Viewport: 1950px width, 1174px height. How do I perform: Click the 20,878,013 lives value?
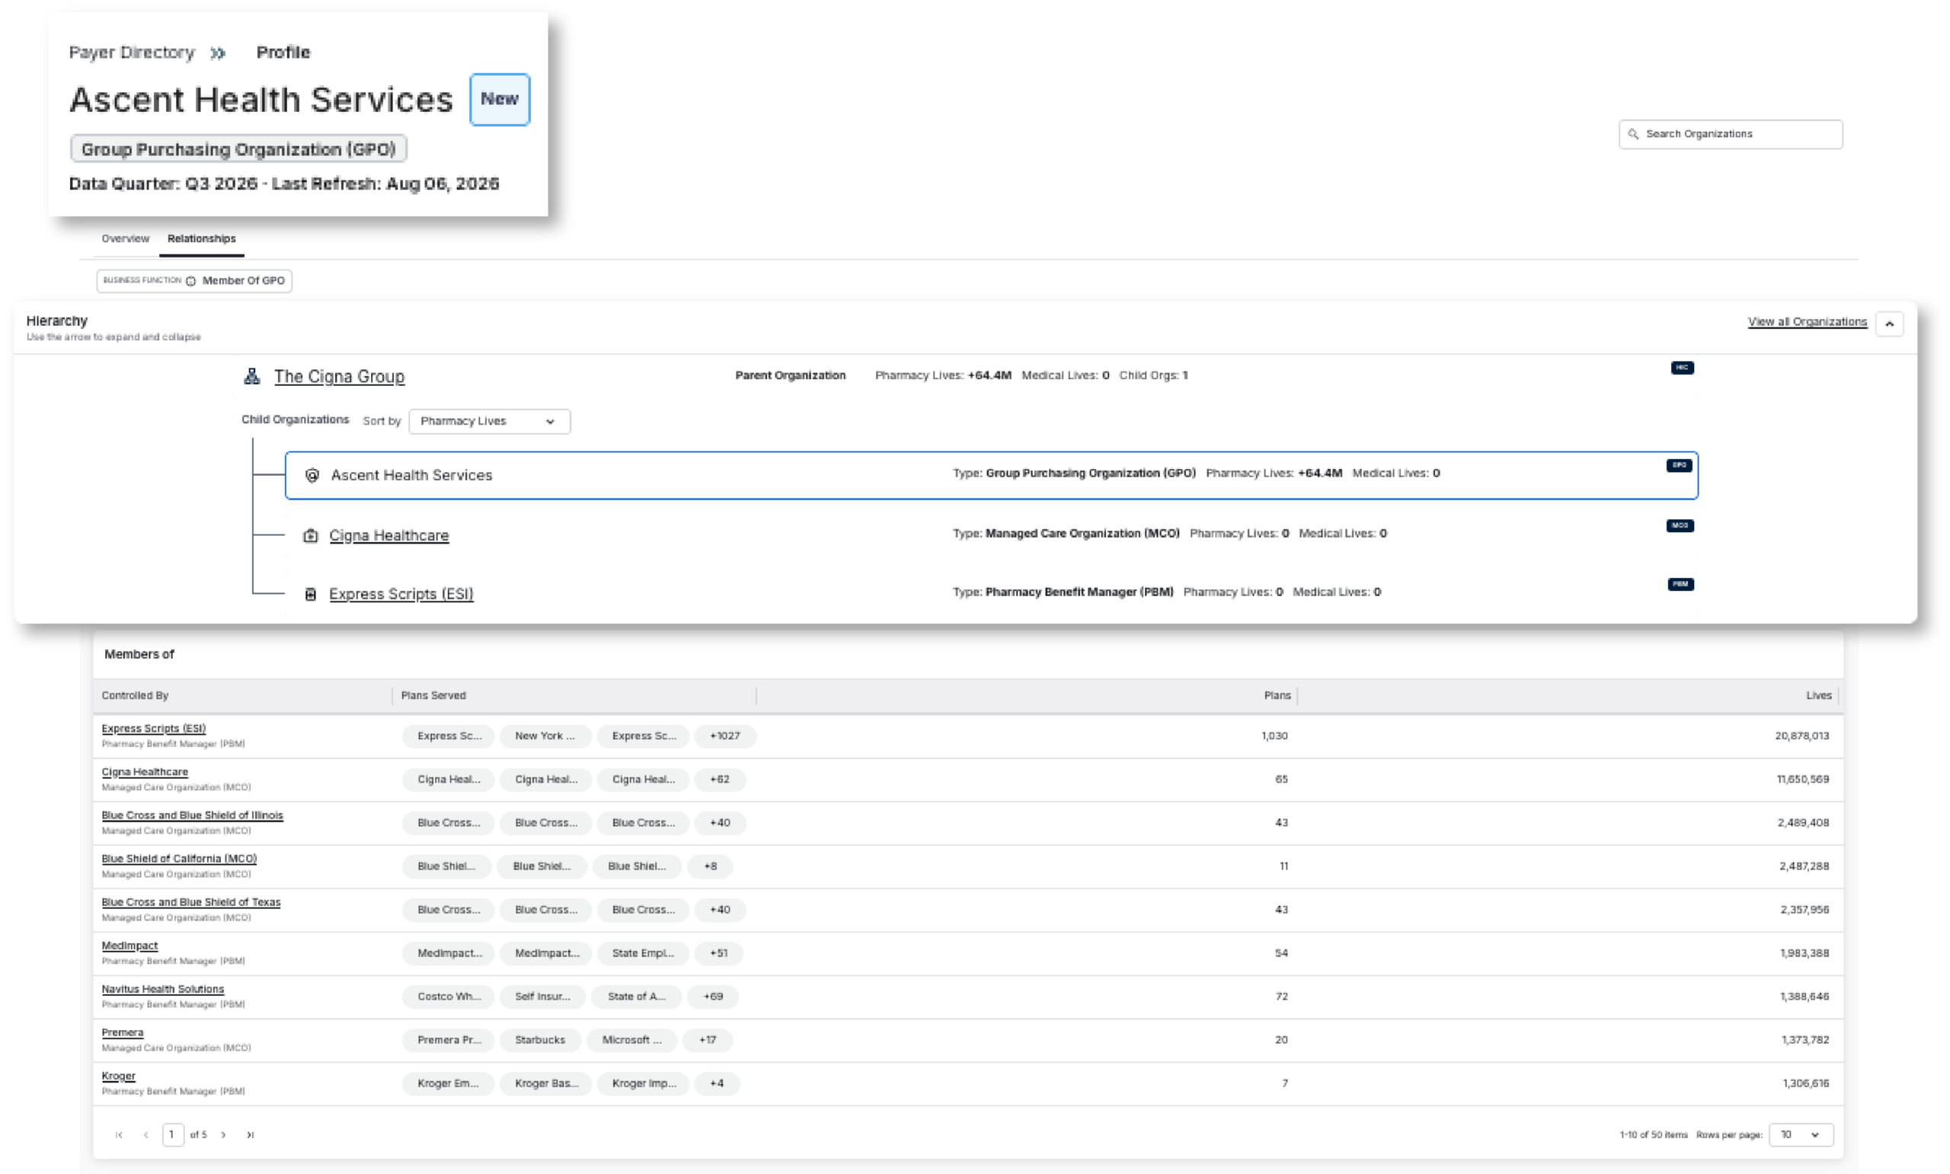[x=1801, y=735]
